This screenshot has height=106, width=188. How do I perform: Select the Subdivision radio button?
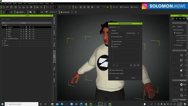174,33
